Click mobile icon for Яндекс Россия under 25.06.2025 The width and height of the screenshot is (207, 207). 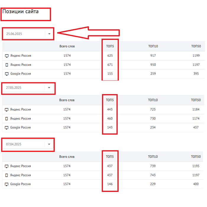pos(7,65)
